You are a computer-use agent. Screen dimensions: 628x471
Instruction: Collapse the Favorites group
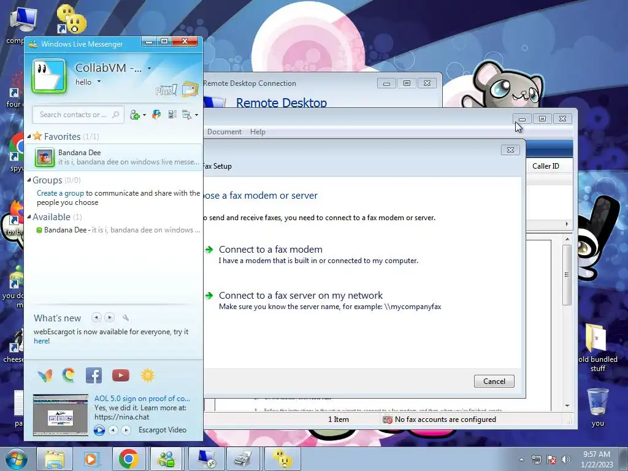coord(29,137)
